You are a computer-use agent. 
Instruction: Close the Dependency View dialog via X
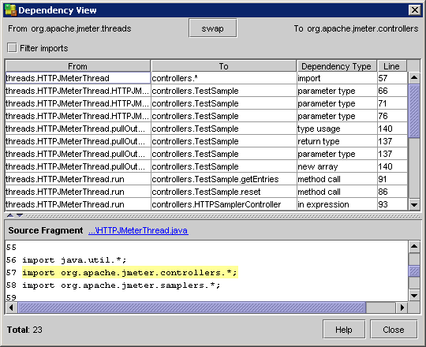click(415, 10)
